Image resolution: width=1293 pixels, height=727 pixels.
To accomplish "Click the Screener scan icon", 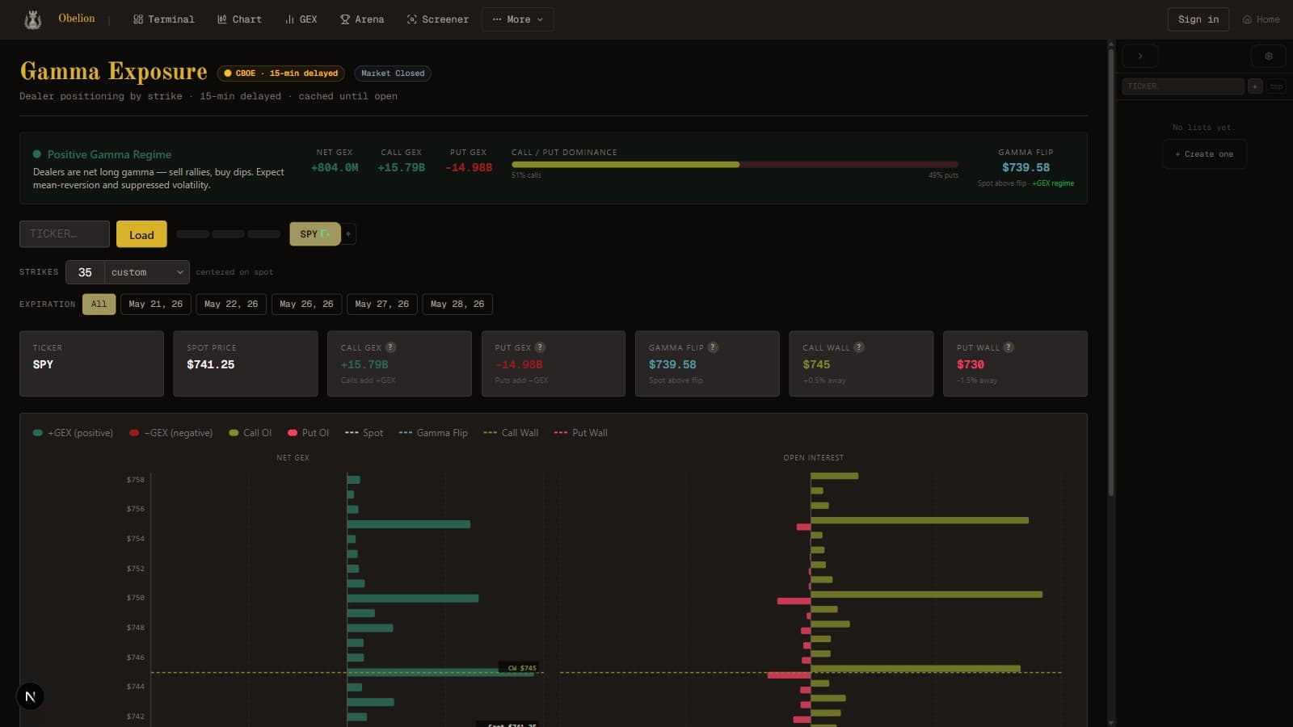I will (412, 19).
